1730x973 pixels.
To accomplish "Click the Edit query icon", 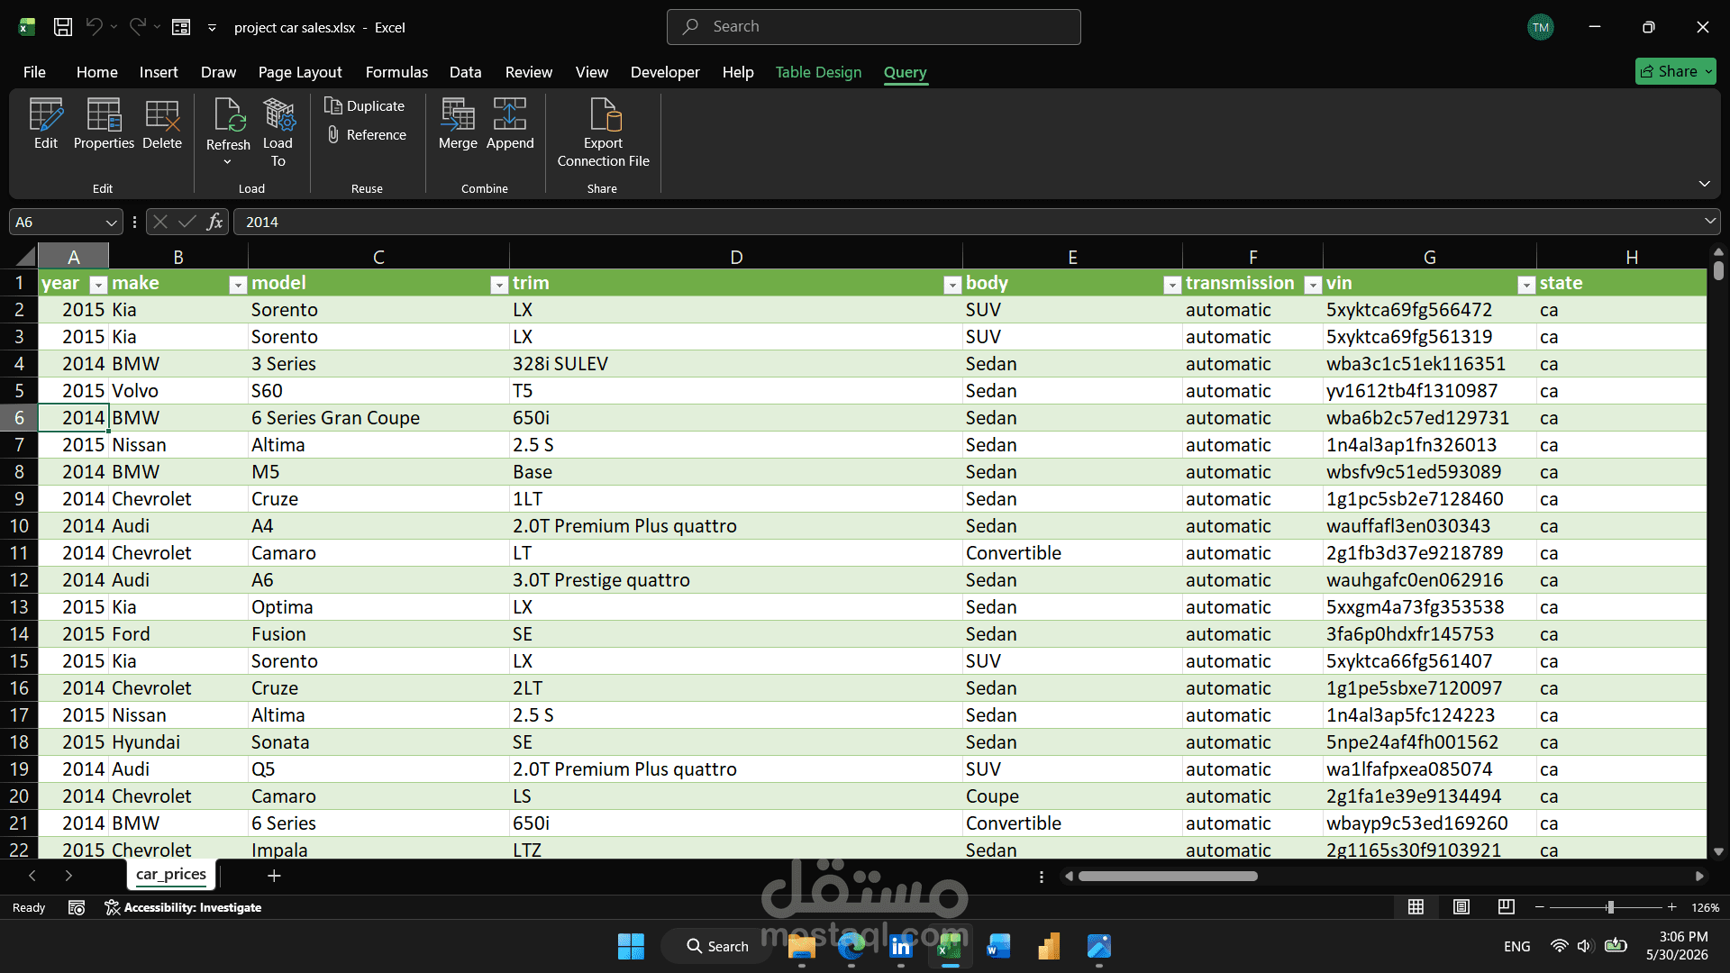I will coord(46,124).
